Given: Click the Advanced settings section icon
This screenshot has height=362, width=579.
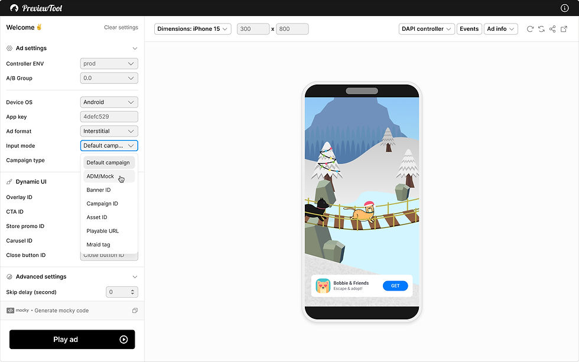Looking at the screenshot, I should [x=9, y=276].
